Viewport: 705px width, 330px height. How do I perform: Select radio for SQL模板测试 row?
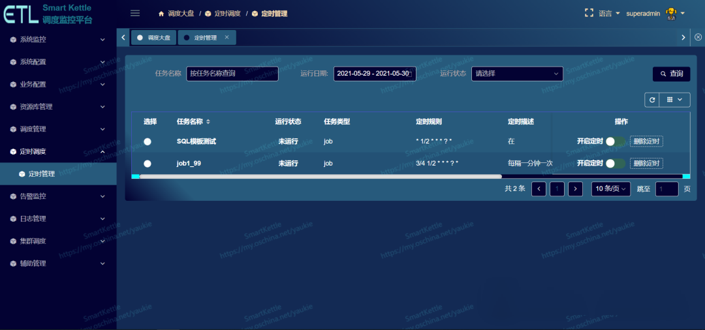(148, 142)
